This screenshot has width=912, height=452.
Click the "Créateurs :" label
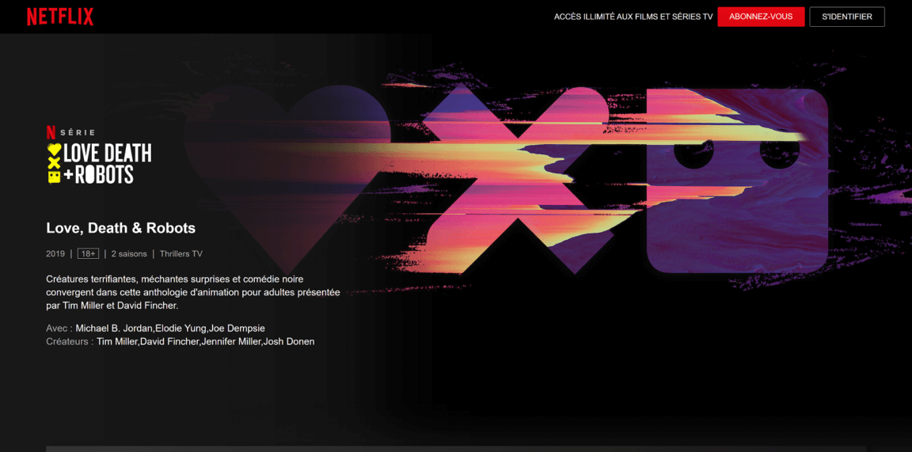[x=70, y=341]
